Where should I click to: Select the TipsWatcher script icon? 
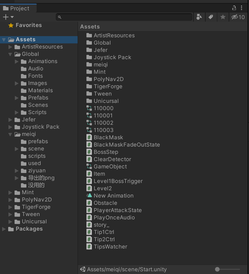coord(89,247)
